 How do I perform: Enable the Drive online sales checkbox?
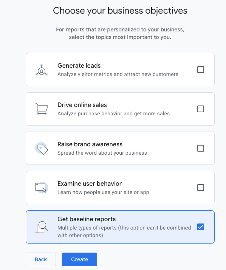coord(201,109)
